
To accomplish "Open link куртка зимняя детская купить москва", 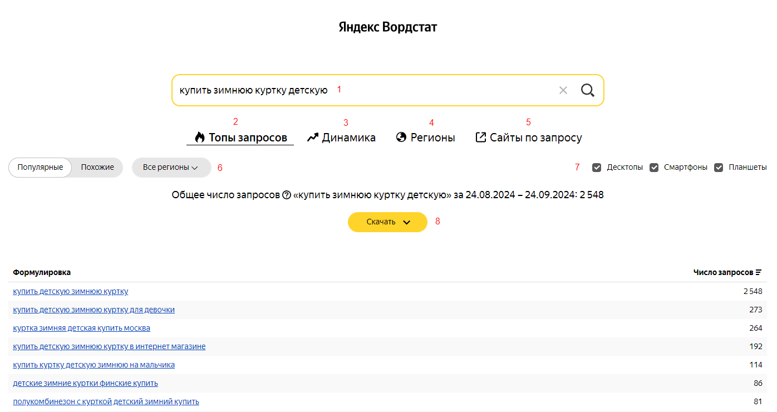I will (82, 328).
